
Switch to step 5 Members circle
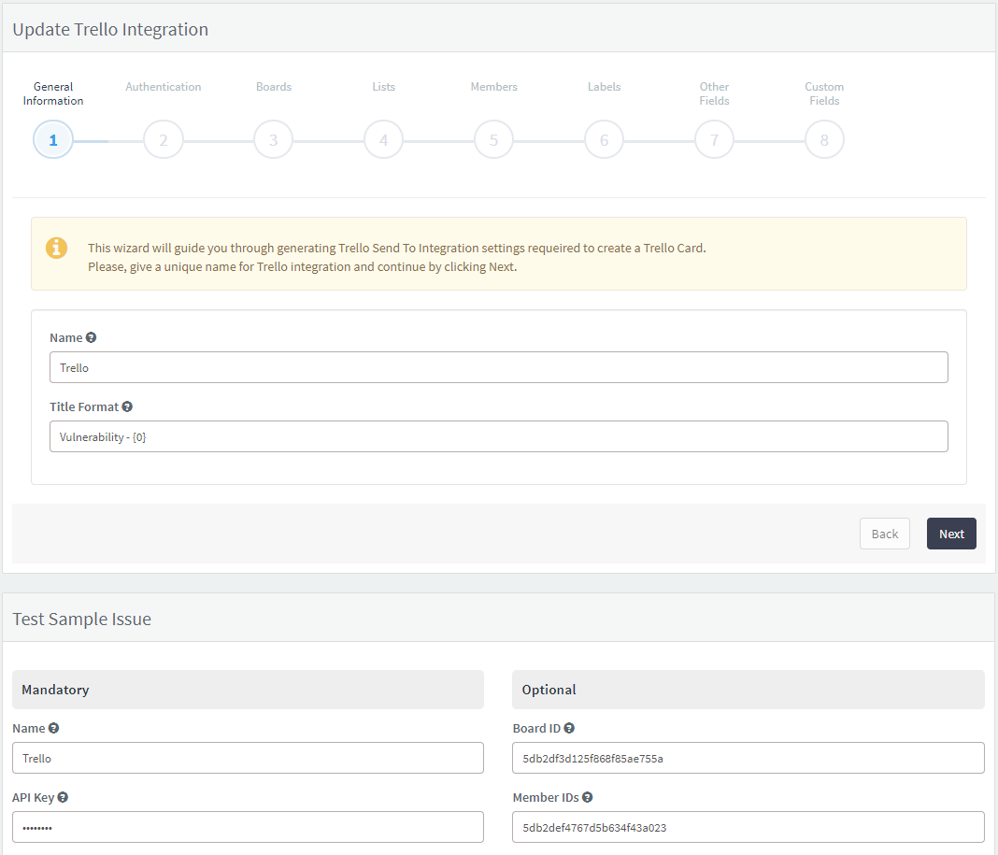[494, 139]
